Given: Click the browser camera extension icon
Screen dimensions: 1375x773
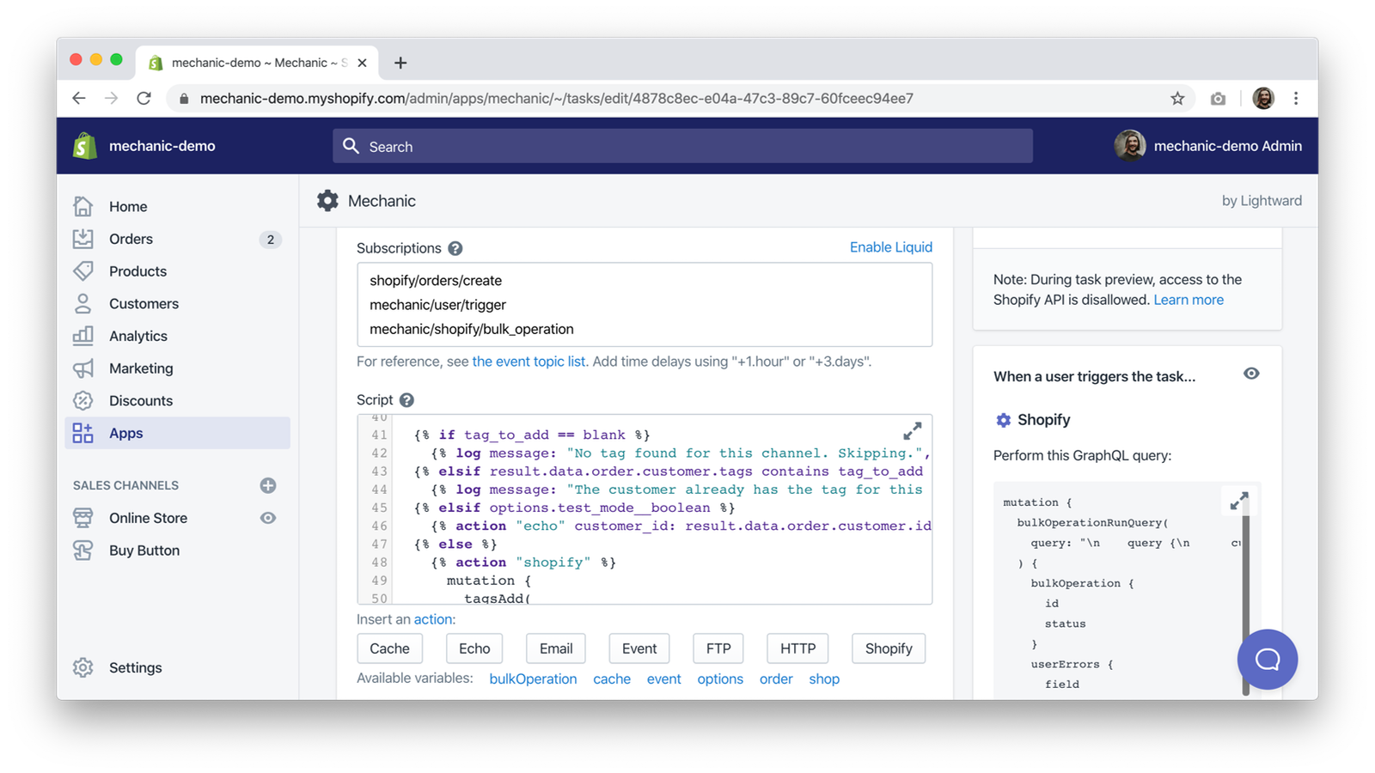Looking at the screenshot, I should [x=1218, y=99].
